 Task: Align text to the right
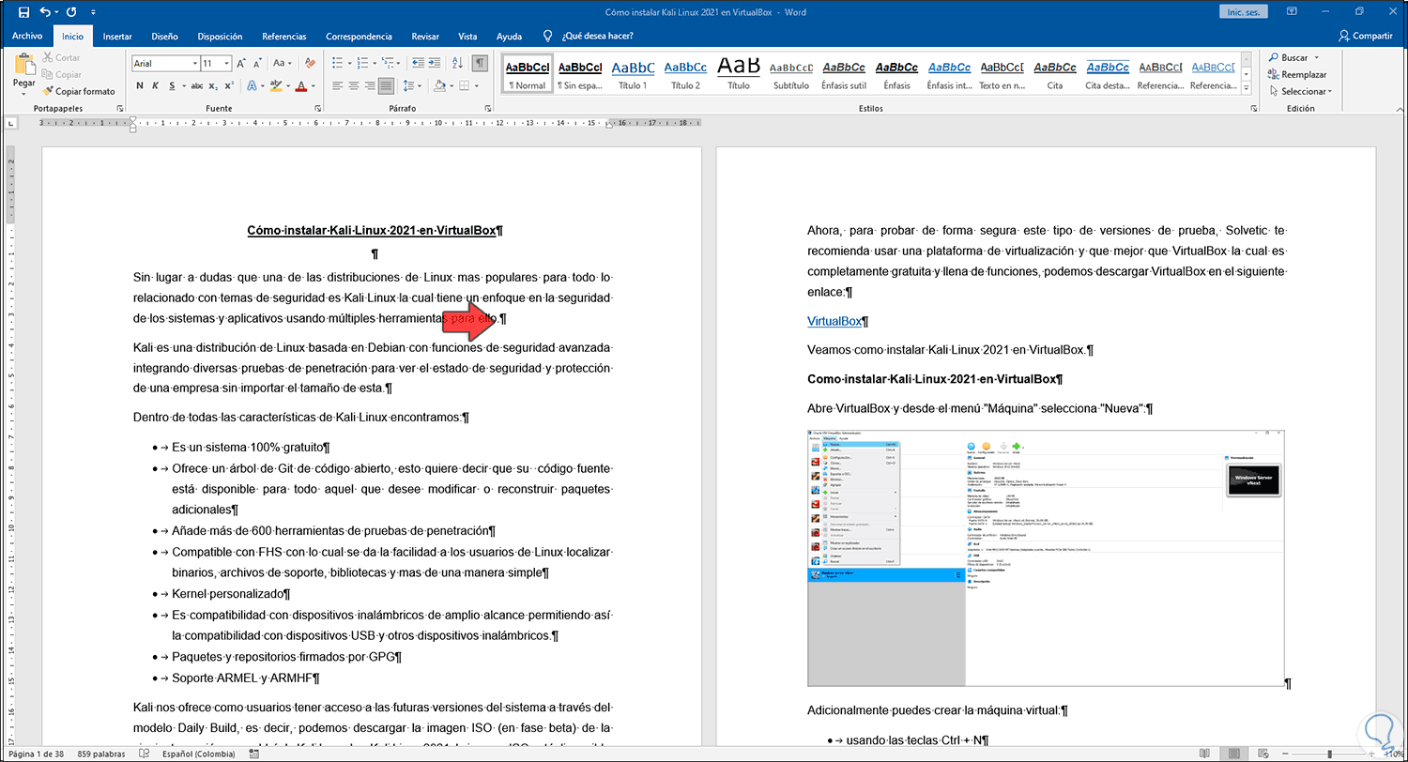[369, 85]
